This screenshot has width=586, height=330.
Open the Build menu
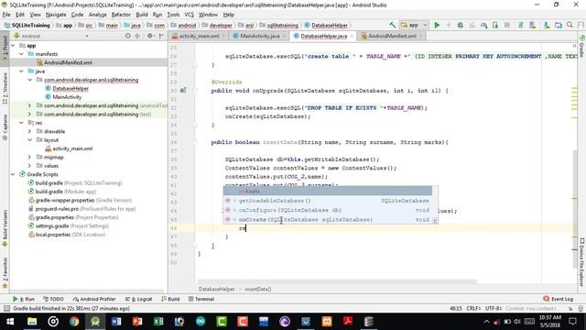[x=142, y=15]
